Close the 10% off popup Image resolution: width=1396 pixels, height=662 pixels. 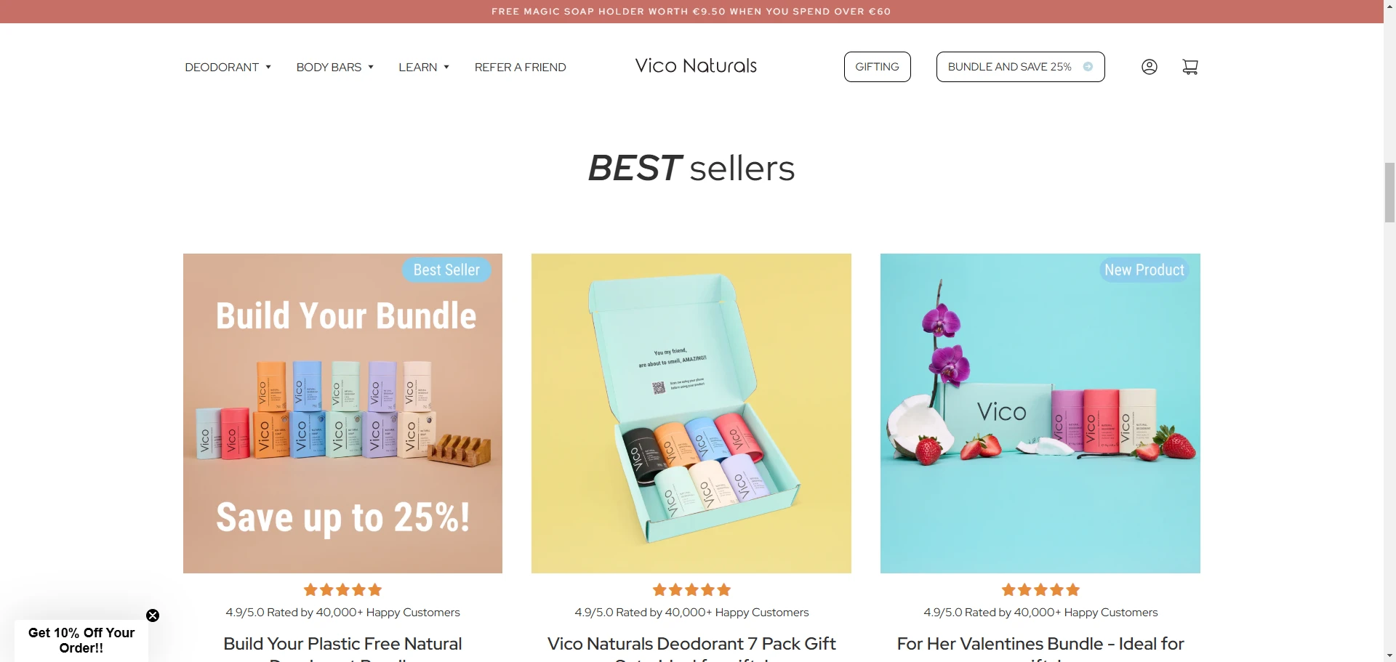pos(153,615)
